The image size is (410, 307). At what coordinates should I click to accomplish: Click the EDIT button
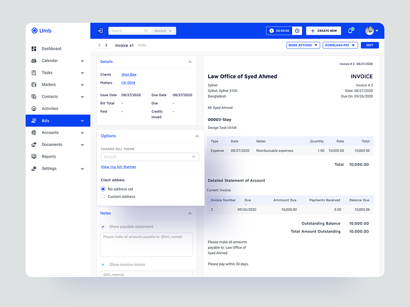[370, 45]
